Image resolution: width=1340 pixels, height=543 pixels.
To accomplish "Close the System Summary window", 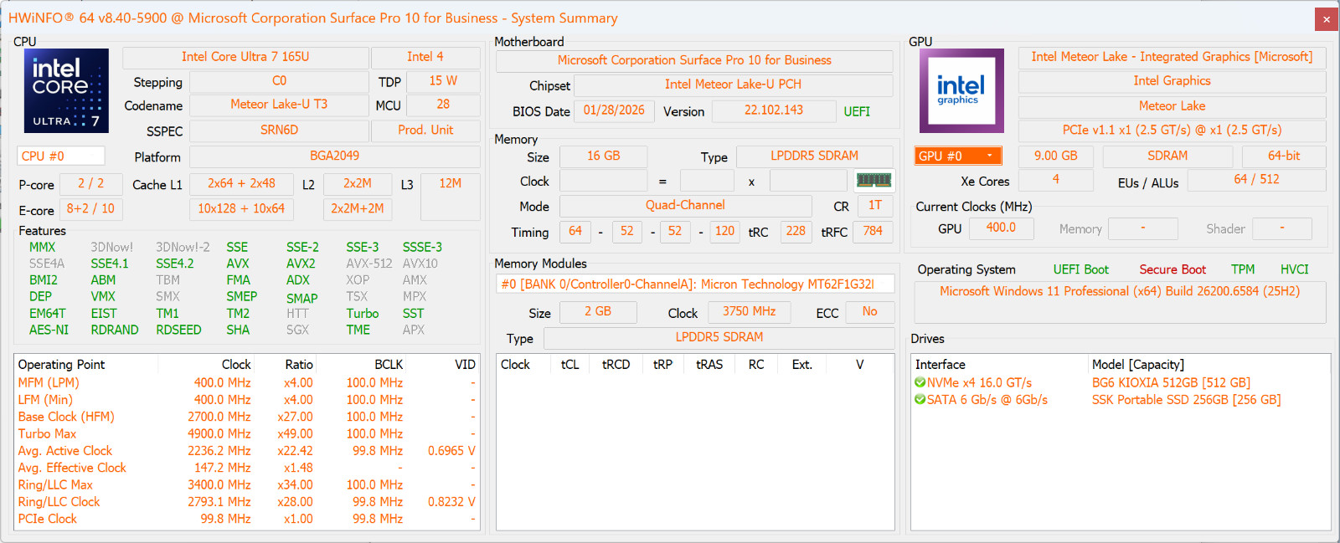I will 1326,18.
